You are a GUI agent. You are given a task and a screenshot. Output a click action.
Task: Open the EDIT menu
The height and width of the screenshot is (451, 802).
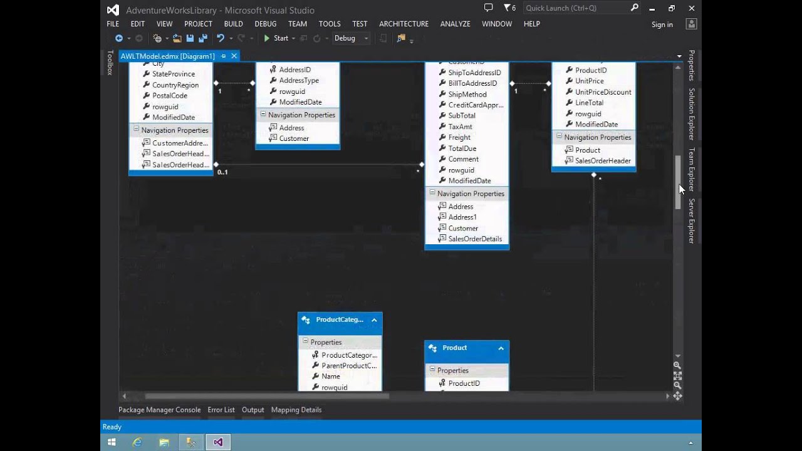(138, 24)
